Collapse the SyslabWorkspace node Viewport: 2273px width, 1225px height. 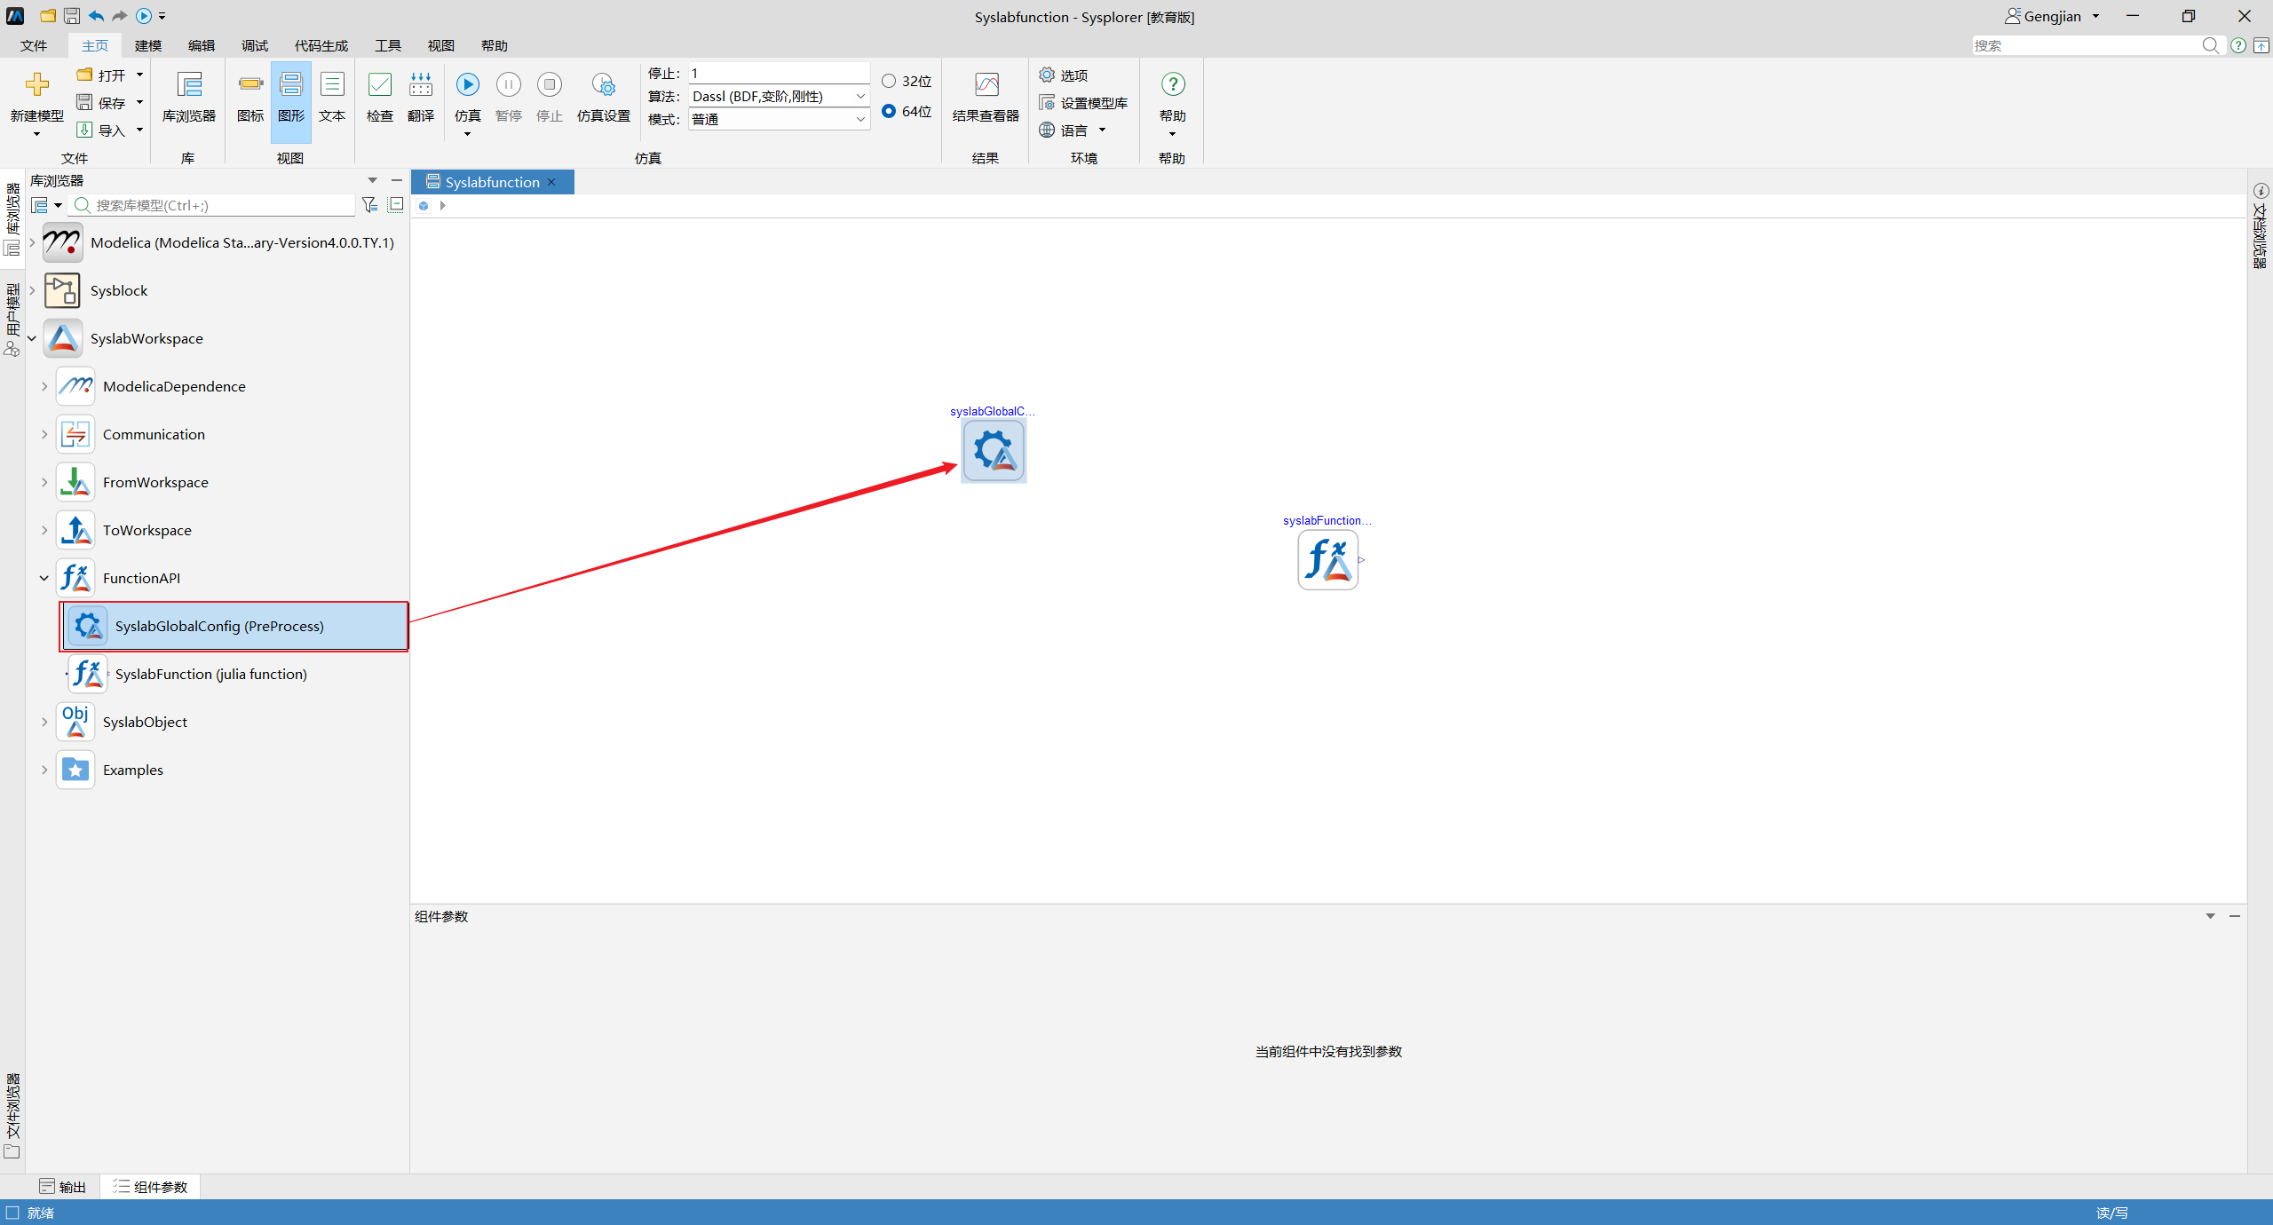pyautogui.click(x=32, y=338)
